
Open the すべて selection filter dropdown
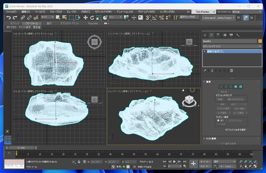47,17
